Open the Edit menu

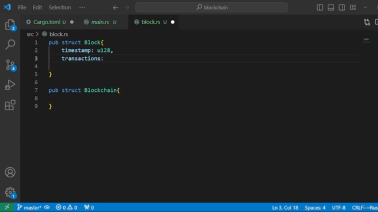point(37,8)
